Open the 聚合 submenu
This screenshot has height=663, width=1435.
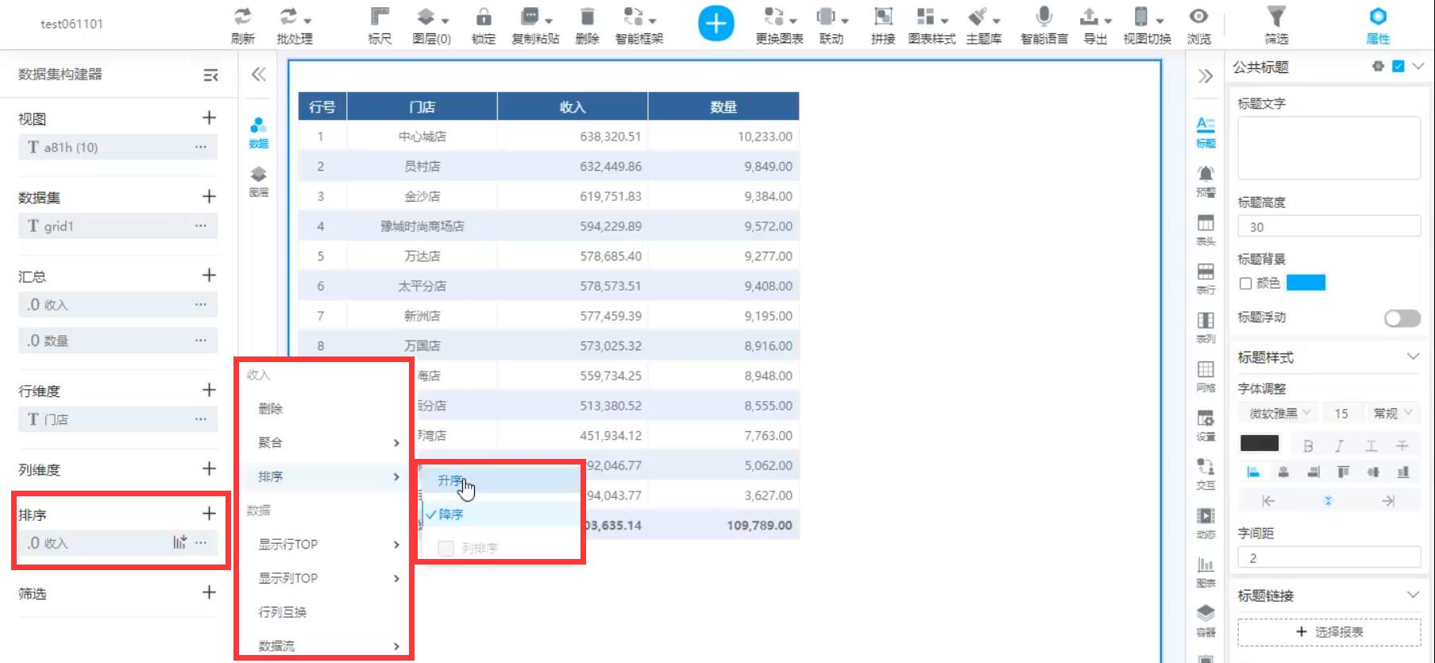click(324, 442)
